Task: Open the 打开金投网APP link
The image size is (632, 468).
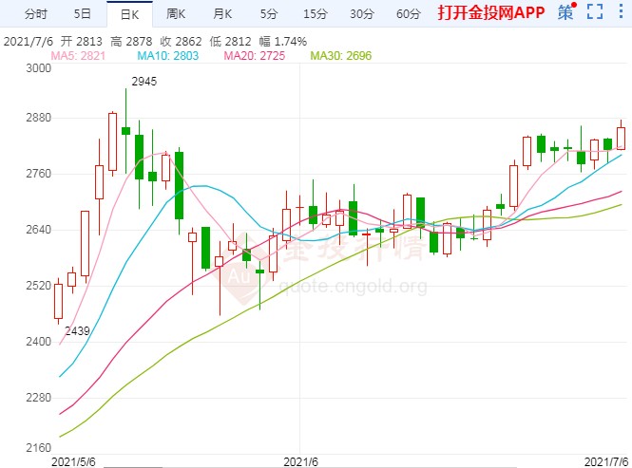Action: 491,12
